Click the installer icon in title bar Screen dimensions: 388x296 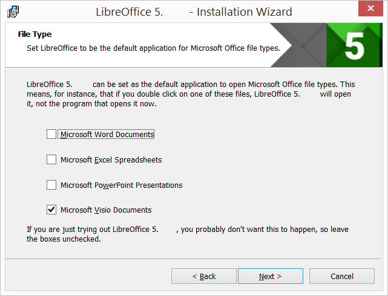click(13, 11)
